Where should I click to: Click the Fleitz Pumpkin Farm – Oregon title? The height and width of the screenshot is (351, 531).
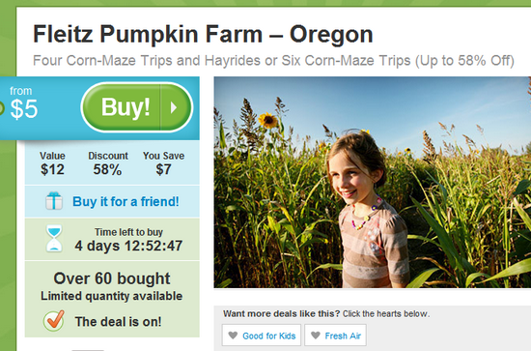(x=203, y=34)
